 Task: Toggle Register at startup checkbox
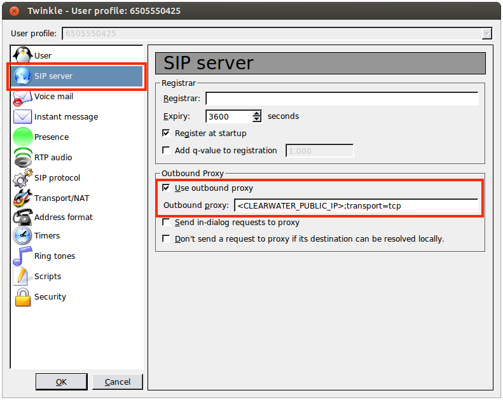(167, 134)
